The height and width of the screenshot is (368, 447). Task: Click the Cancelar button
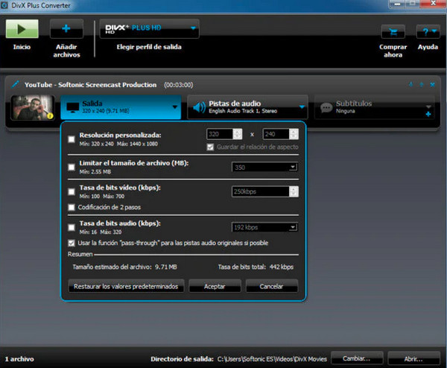tap(272, 286)
